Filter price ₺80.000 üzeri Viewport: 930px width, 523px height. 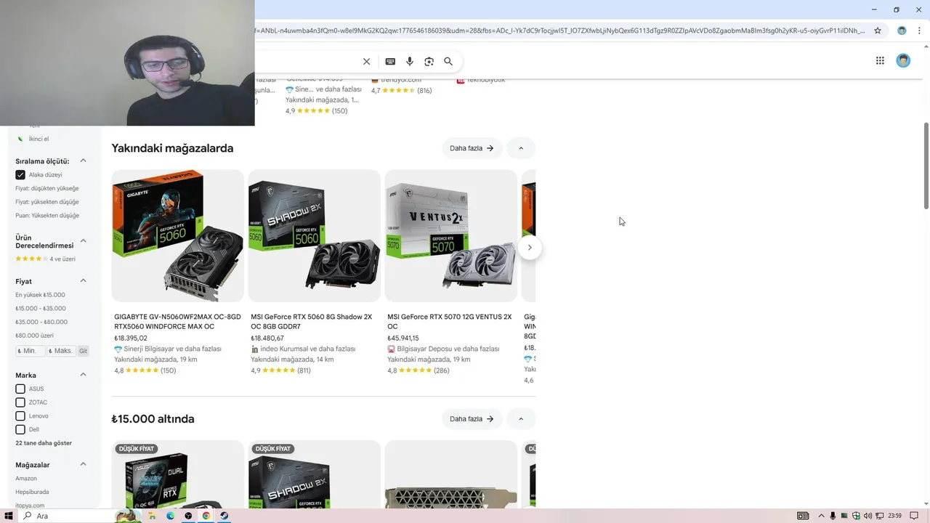[x=35, y=336]
